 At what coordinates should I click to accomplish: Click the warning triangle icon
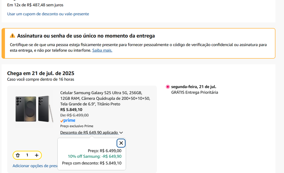pyautogui.click(x=12, y=36)
